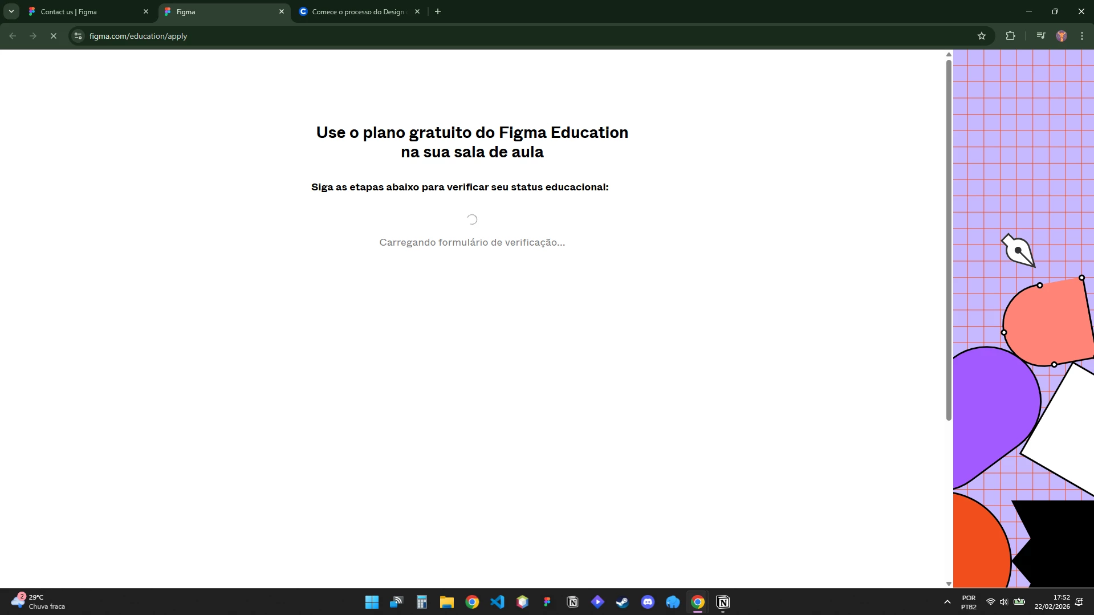Click 'Carregando formulário de verificação...' text
This screenshot has height=615, width=1094.
(x=472, y=242)
